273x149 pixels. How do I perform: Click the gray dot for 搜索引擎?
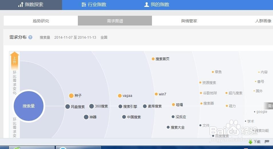(x=120, y=107)
